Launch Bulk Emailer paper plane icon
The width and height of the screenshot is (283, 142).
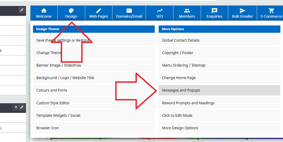242,11
